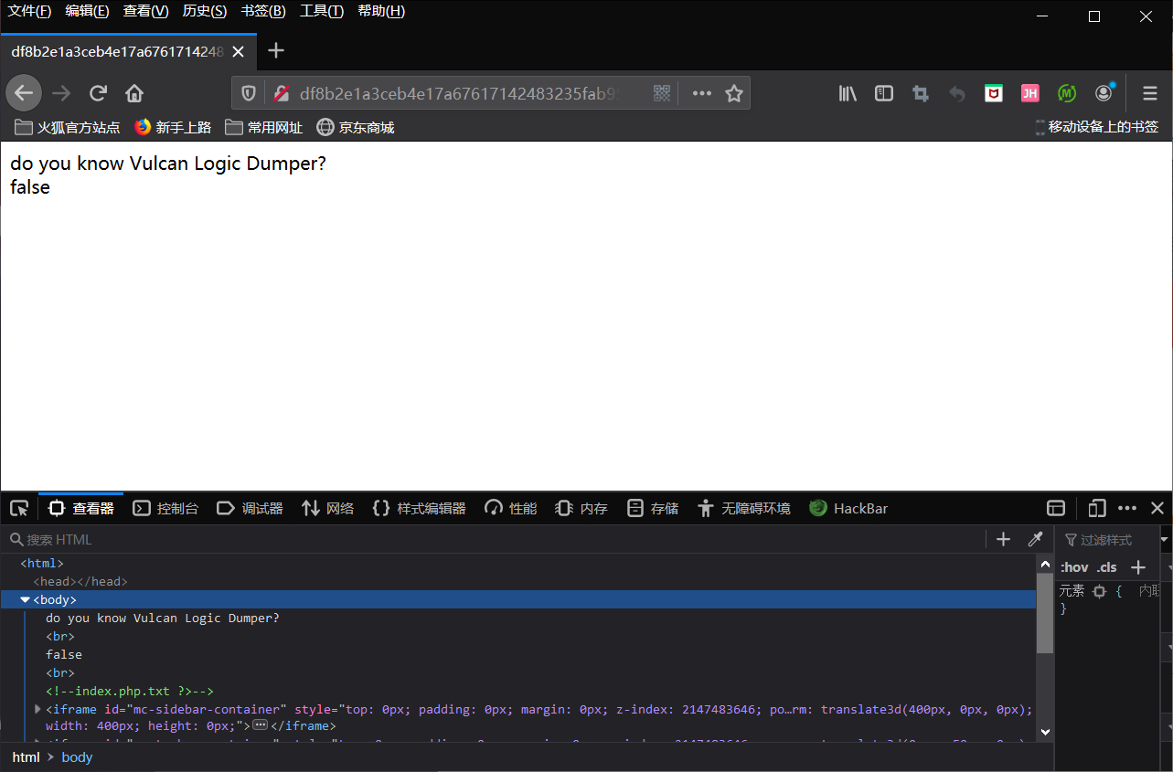The height and width of the screenshot is (772, 1173).
Task: Open the red shield extension icon
Action: (994, 93)
